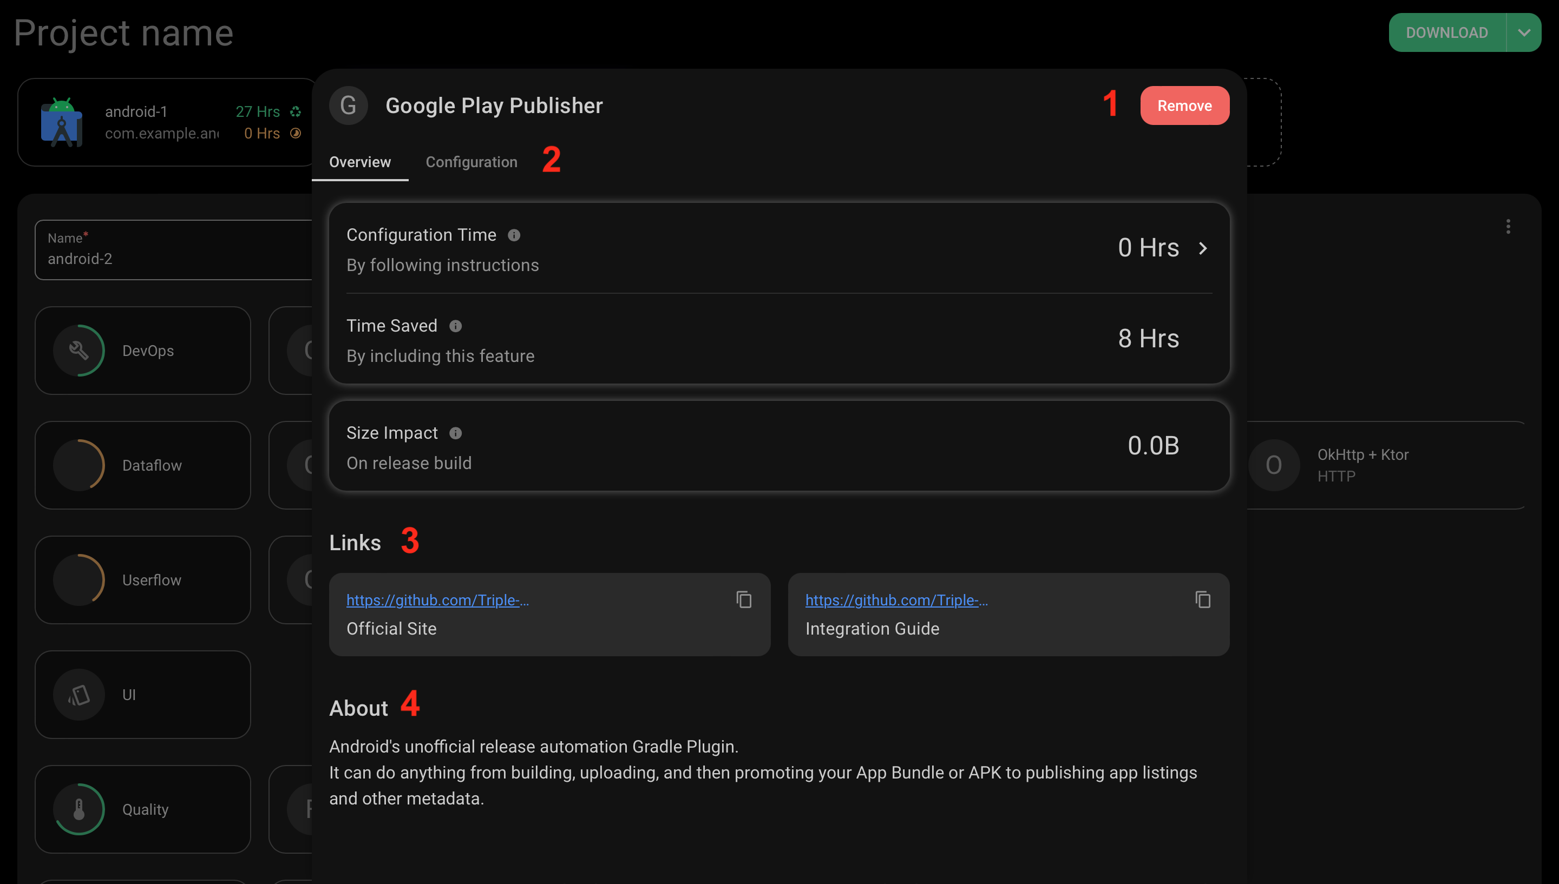Open the Integration Guide GitHub link
The width and height of the screenshot is (1559, 884).
[896, 600]
